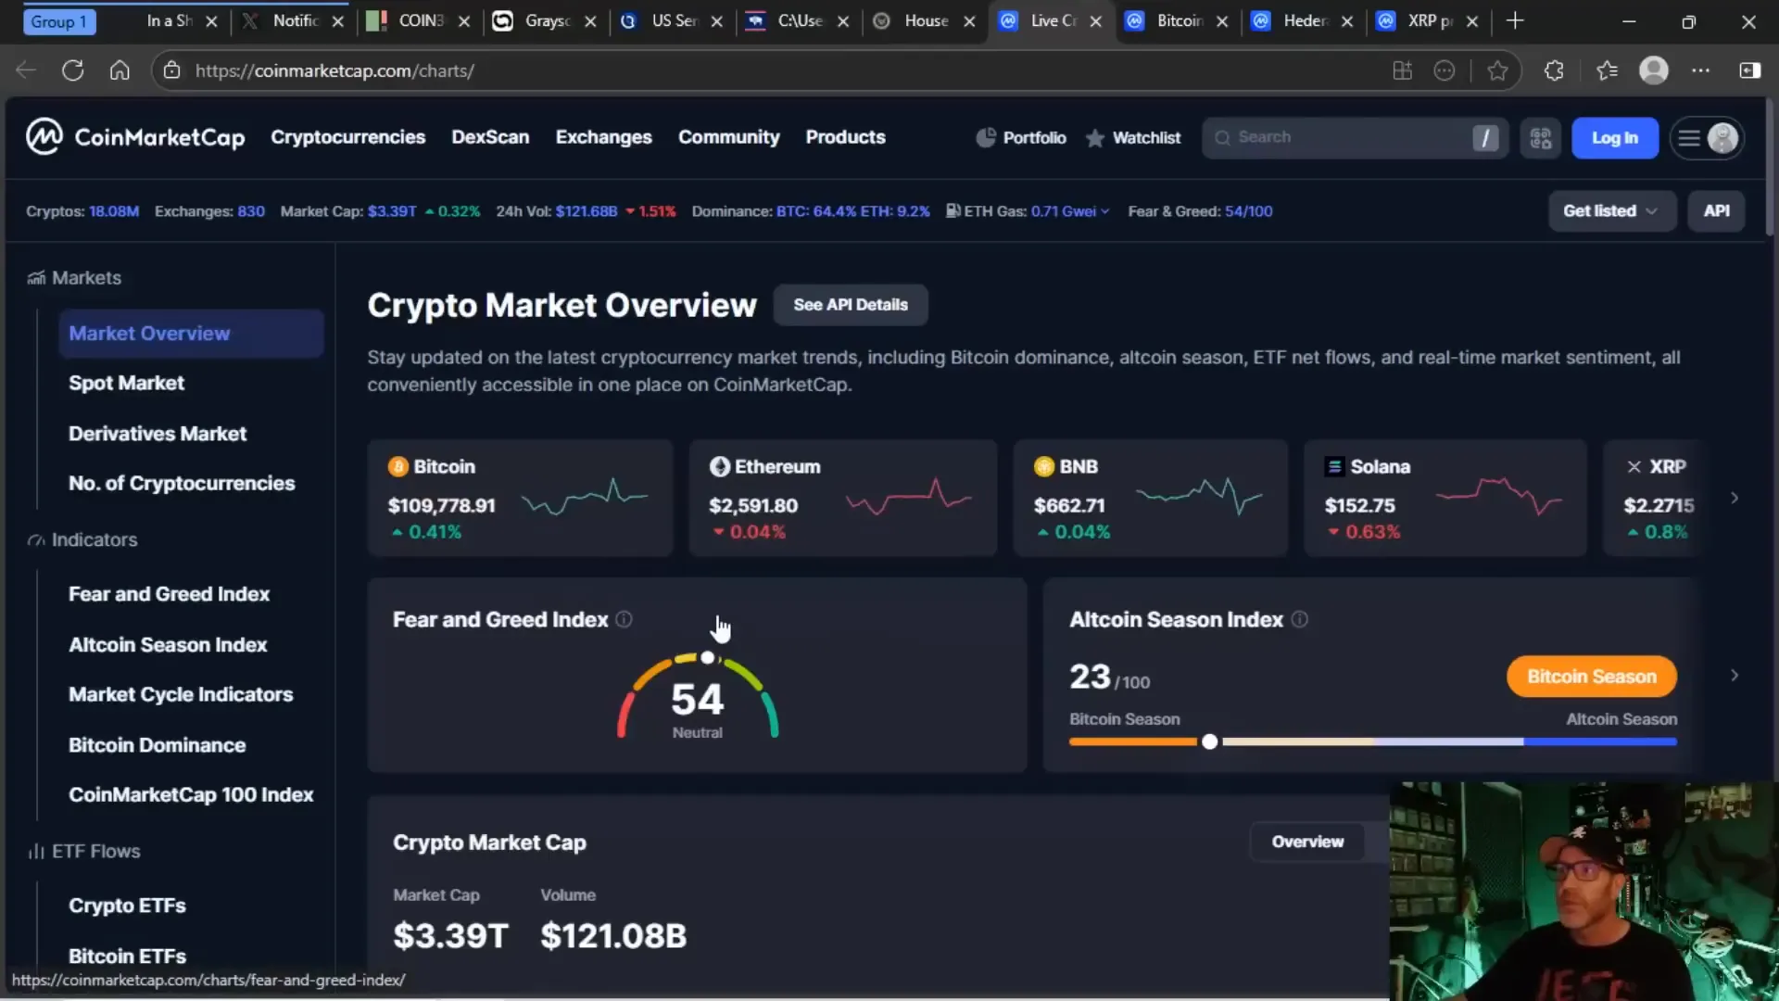Click the Log In button
The image size is (1779, 1001).
(1614, 138)
